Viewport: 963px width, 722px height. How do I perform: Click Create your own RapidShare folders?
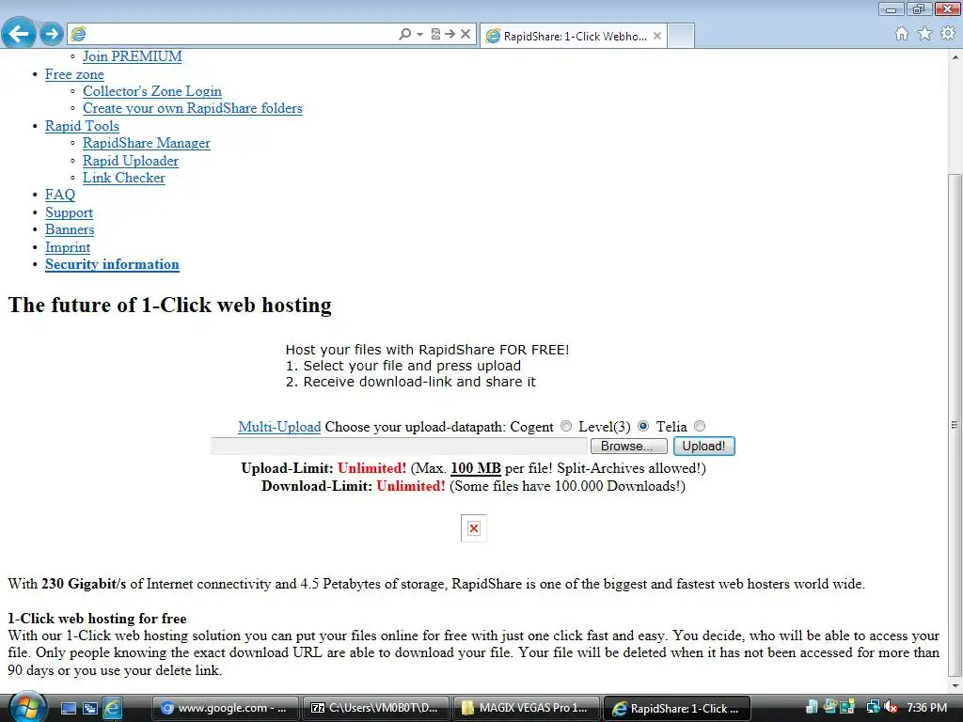click(193, 109)
